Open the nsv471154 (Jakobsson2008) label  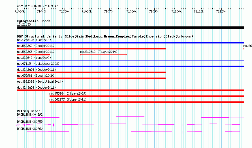click(38, 64)
